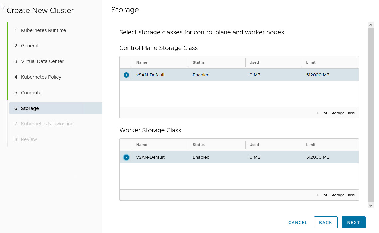The height and width of the screenshot is (233, 379).
Task: Click the vertical scrollbar thumb
Action: pyautogui.click(x=371, y=115)
